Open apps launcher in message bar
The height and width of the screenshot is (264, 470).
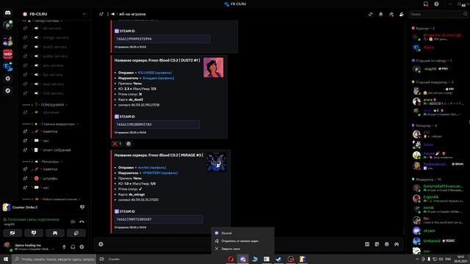coord(397,244)
